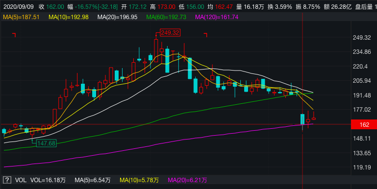Click the 119.19 price axis label
The width and height of the screenshot is (377, 189).
[x=362, y=167]
